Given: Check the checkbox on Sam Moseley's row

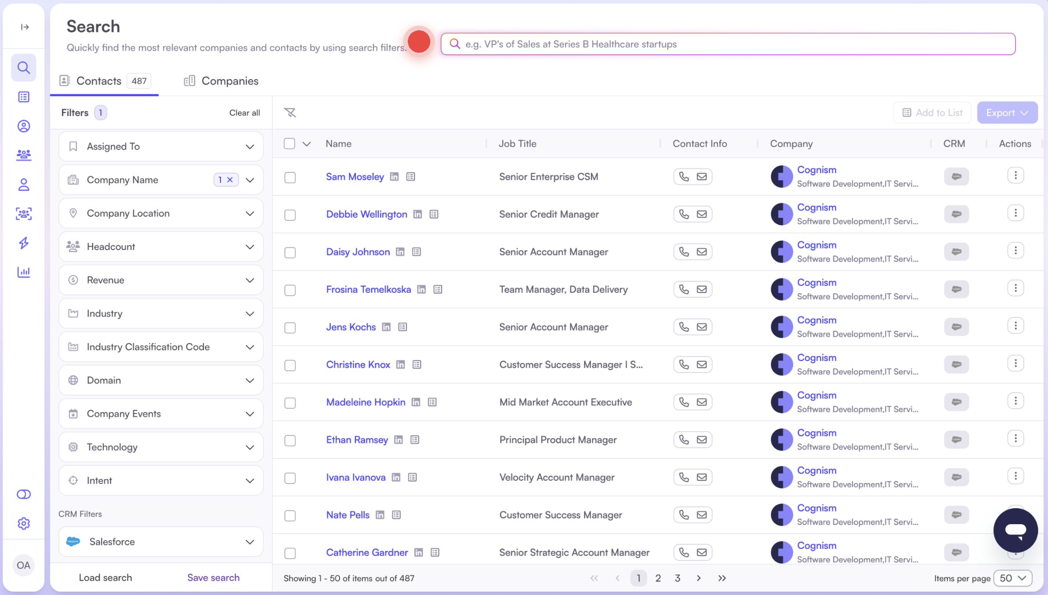Looking at the screenshot, I should (x=290, y=177).
